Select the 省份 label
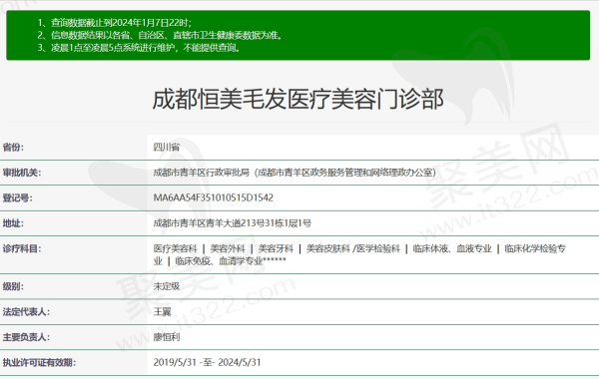The image size is (599, 379). pos(13,148)
